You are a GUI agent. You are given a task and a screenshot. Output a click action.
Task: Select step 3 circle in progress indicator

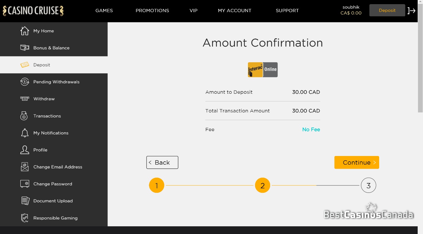tap(368, 186)
